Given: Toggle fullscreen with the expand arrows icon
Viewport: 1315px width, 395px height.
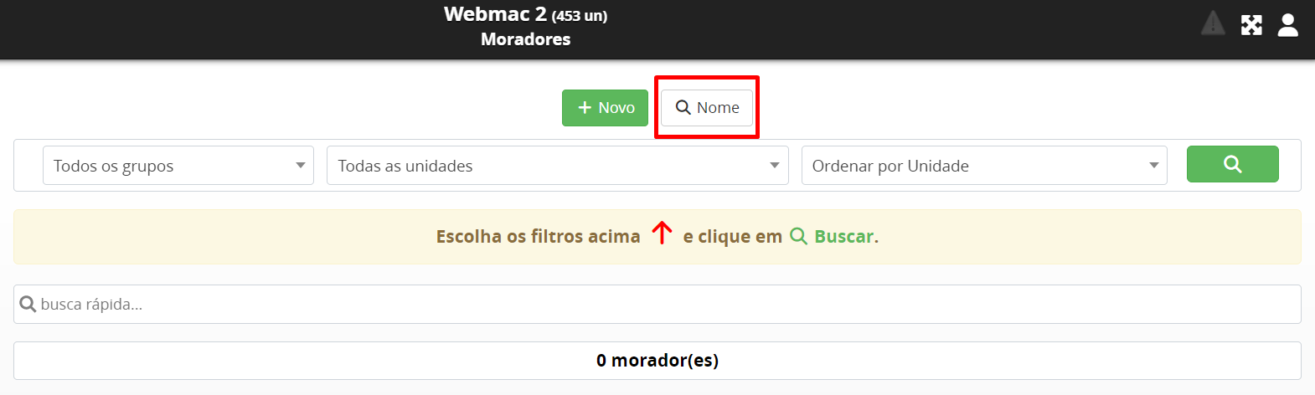Looking at the screenshot, I should coord(1251,25).
